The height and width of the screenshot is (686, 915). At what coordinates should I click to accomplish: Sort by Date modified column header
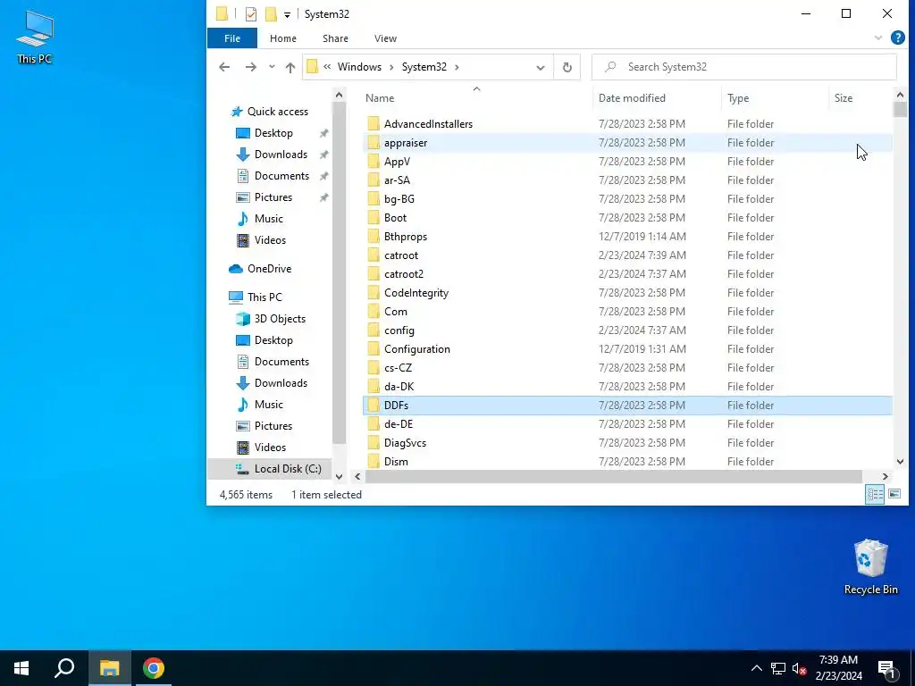(x=657, y=98)
